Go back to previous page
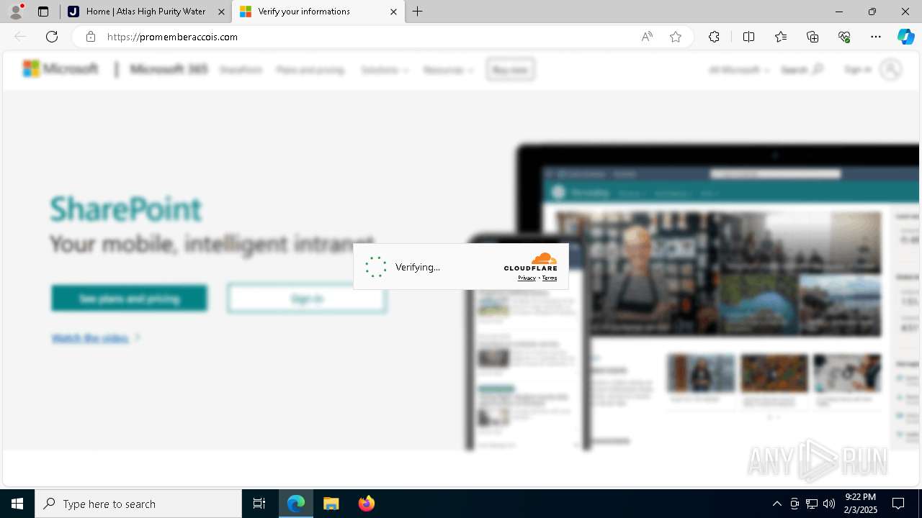Image resolution: width=922 pixels, height=518 pixels. tap(20, 37)
